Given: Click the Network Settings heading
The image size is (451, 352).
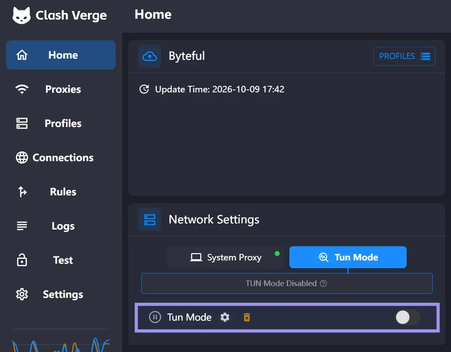Looking at the screenshot, I should click(x=214, y=220).
